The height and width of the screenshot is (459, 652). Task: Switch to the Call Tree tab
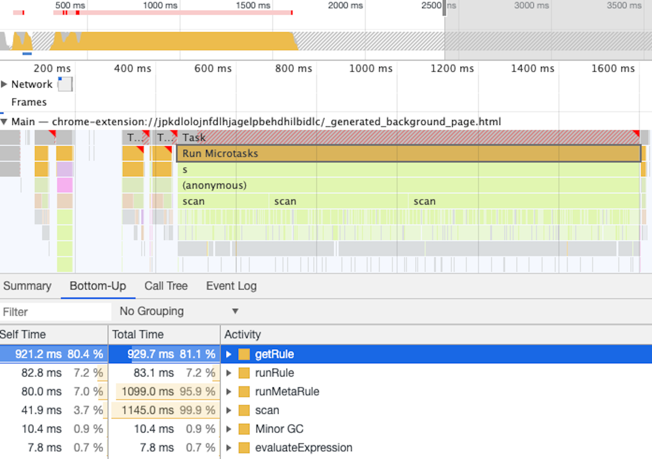pos(166,286)
